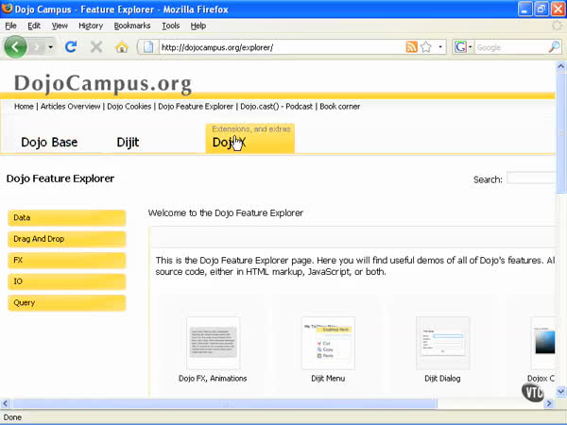Open the Dijit Menu demo thumbnail
Screen dimensions: 567x425
pyautogui.click(x=328, y=343)
